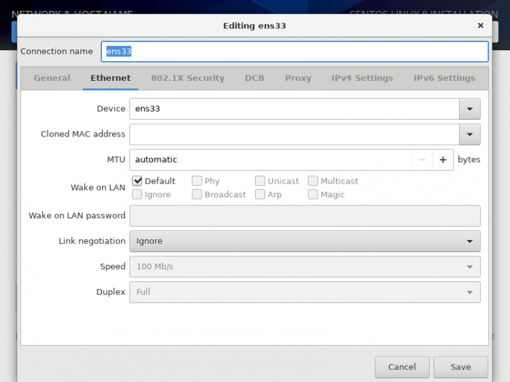
Task: Click the Cloned MAC address input
Action: (x=294, y=135)
